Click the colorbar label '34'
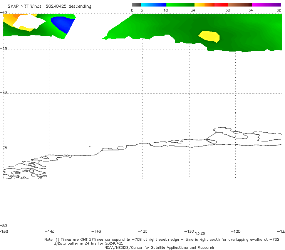 tap(193, 10)
